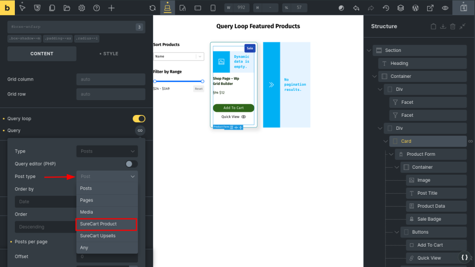Toggle the Query loop switch off
475x267 pixels.
click(x=139, y=119)
